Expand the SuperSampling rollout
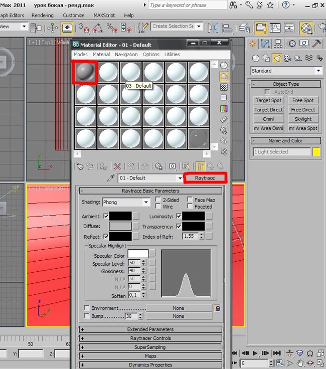326x369 pixels. pyautogui.click(x=150, y=347)
